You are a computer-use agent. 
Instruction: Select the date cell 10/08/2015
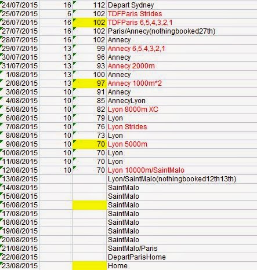point(20,153)
